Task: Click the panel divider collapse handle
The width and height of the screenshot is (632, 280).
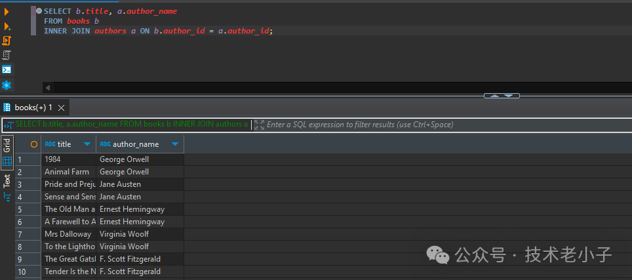Action: click(x=502, y=96)
